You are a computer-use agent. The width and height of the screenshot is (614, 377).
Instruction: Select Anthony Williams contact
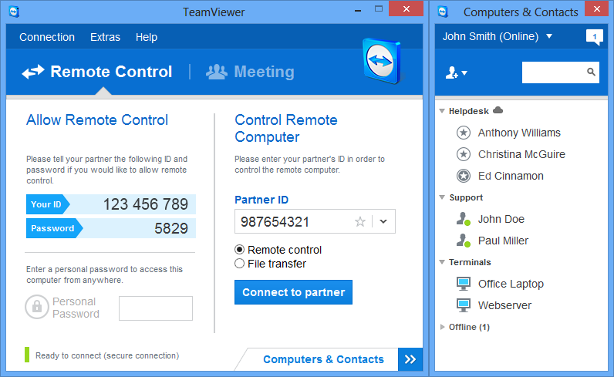519,133
